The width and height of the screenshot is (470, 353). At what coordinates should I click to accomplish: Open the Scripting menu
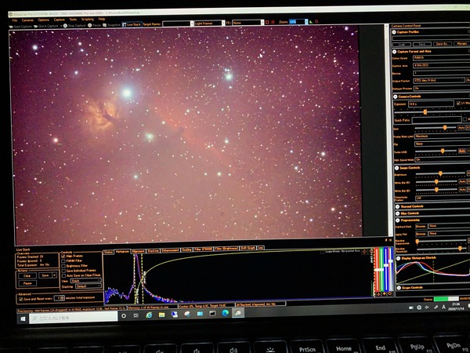click(88, 19)
